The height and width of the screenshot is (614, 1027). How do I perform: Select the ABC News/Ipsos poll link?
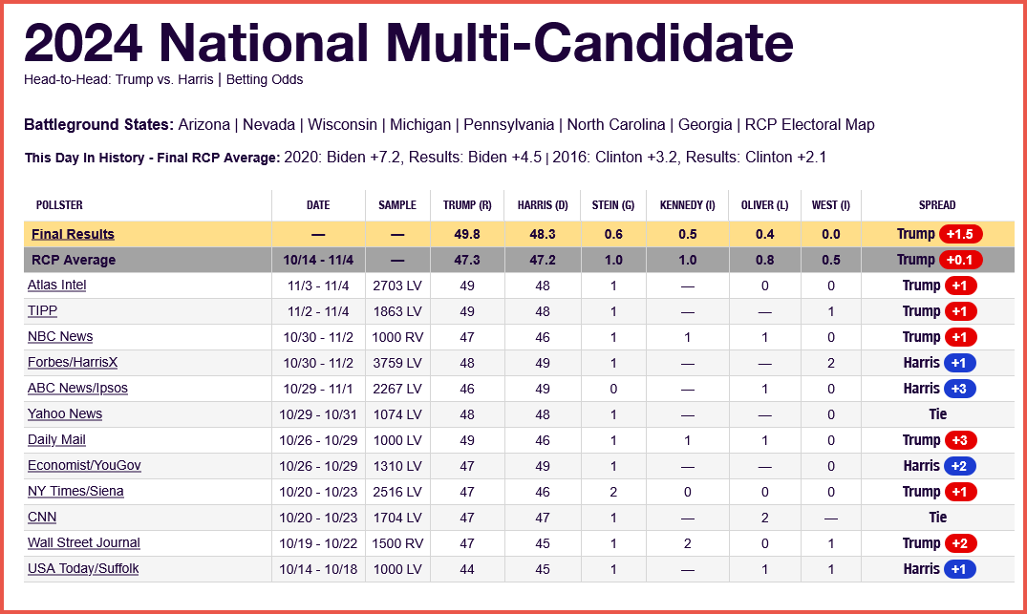point(77,389)
